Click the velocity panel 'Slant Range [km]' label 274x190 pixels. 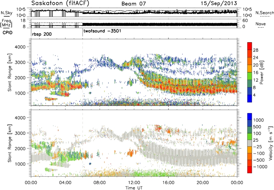click(10, 143)
